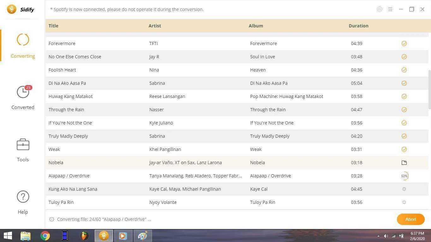Click completed checkmark for Through the Rain
The width and height of the screenshot is (431, 242).
(x=404, y=110)
